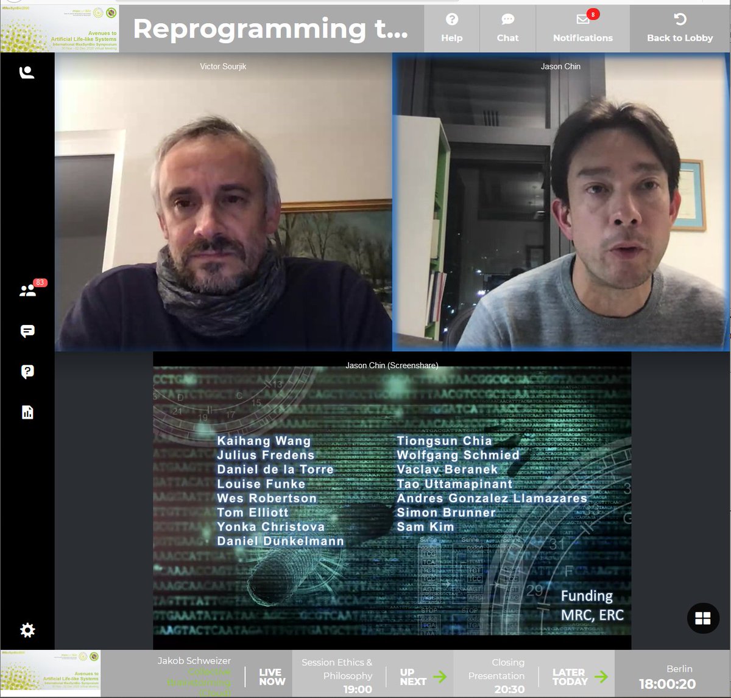Open settings gear icon in sidebar
The image size is (731, 698).
[27, 630]
